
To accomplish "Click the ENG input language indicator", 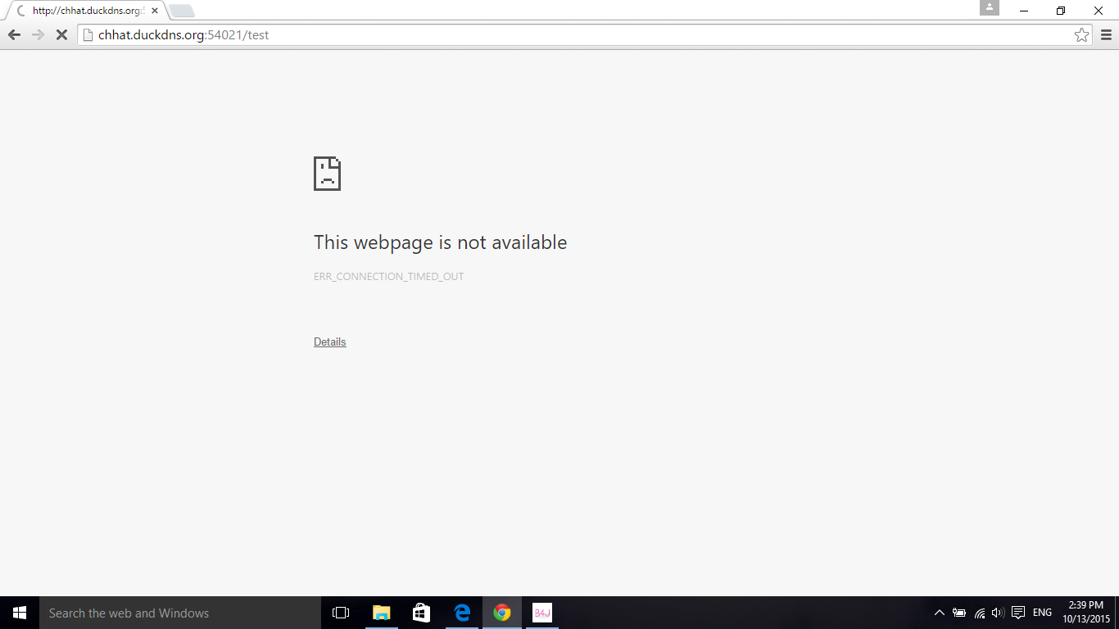I will tap(1042, 613).
